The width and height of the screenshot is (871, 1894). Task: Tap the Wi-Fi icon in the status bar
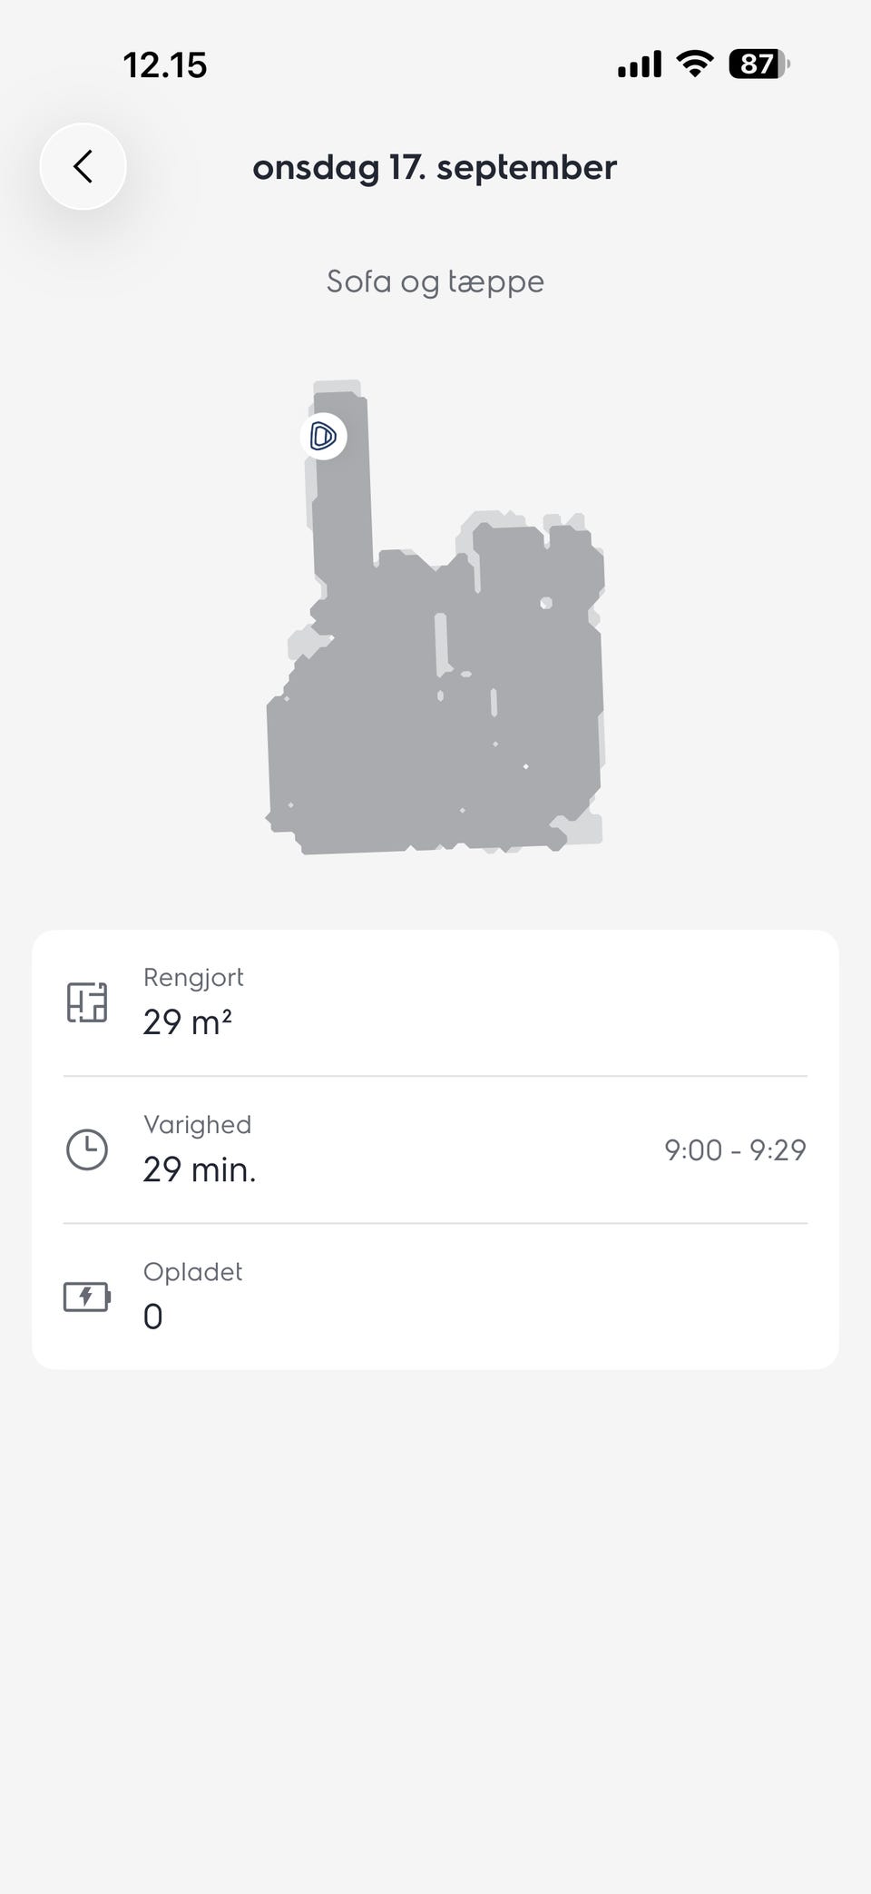(x=694, y=64)
